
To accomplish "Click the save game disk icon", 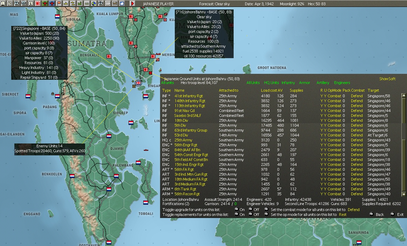I will coord(3,3).
